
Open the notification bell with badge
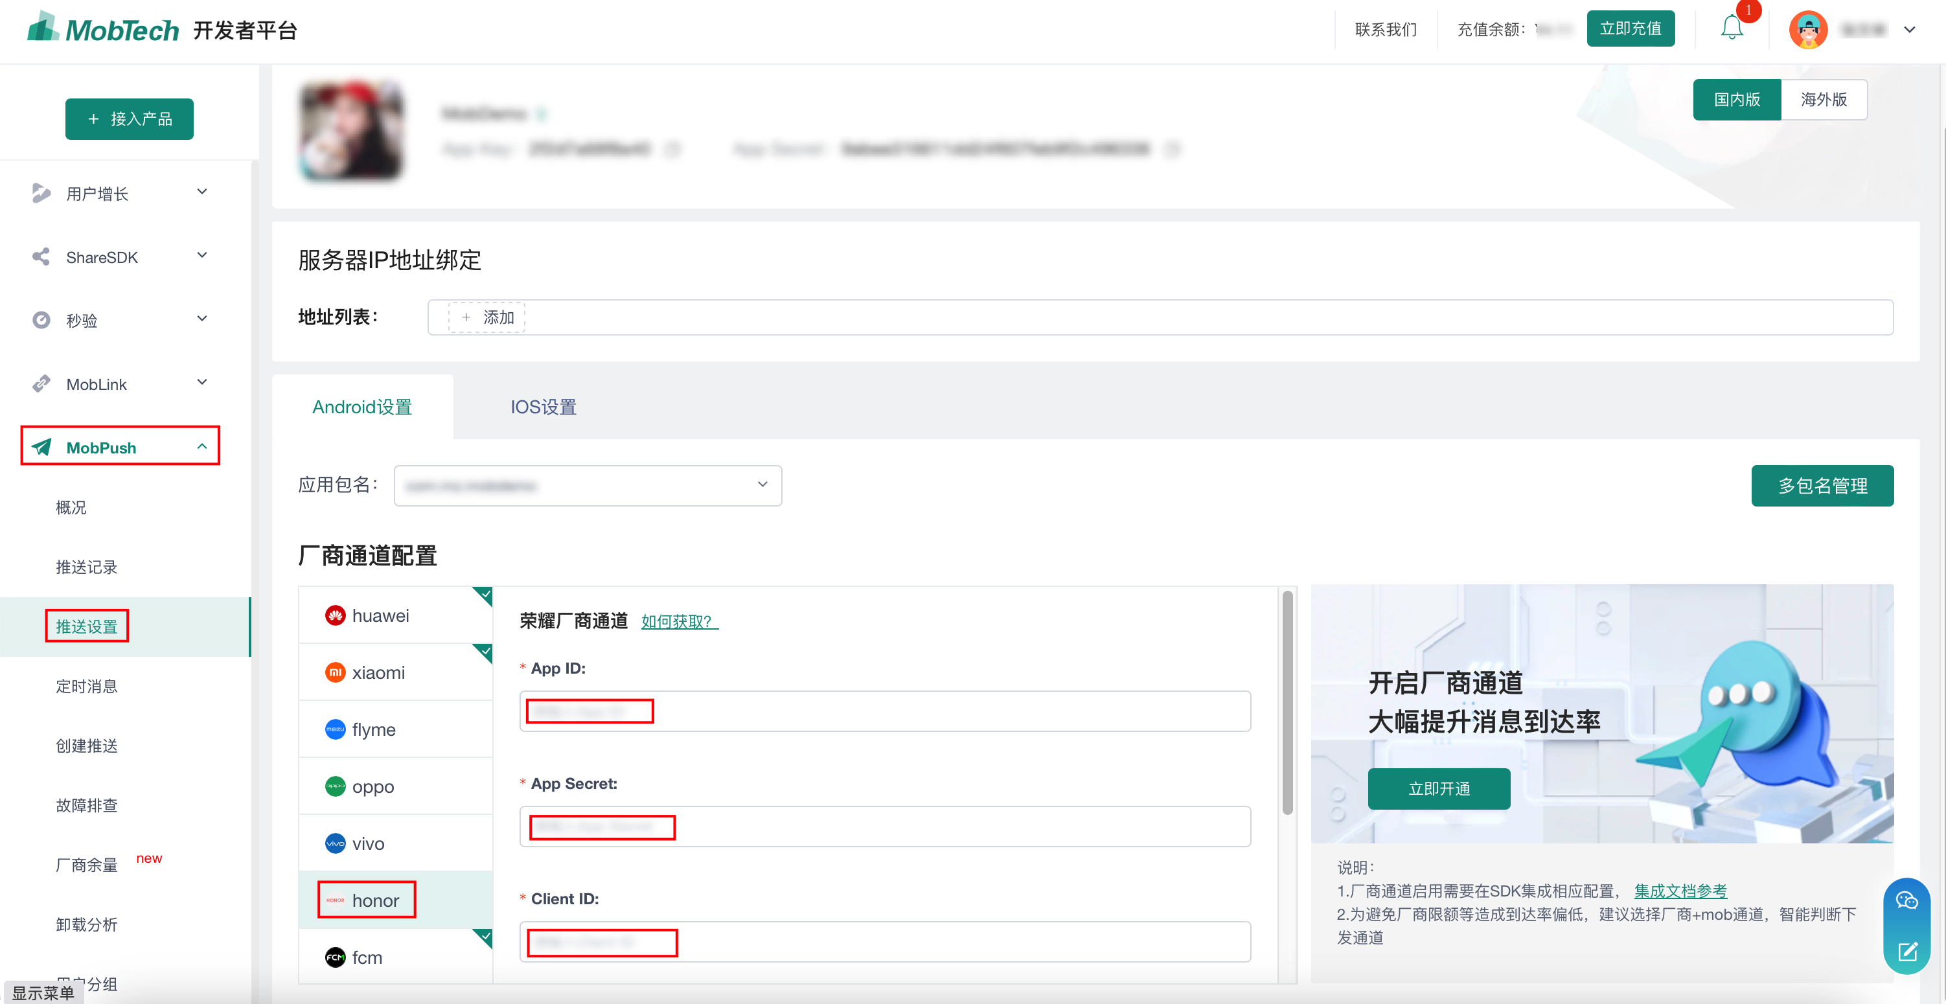(x=1732, y=29)
